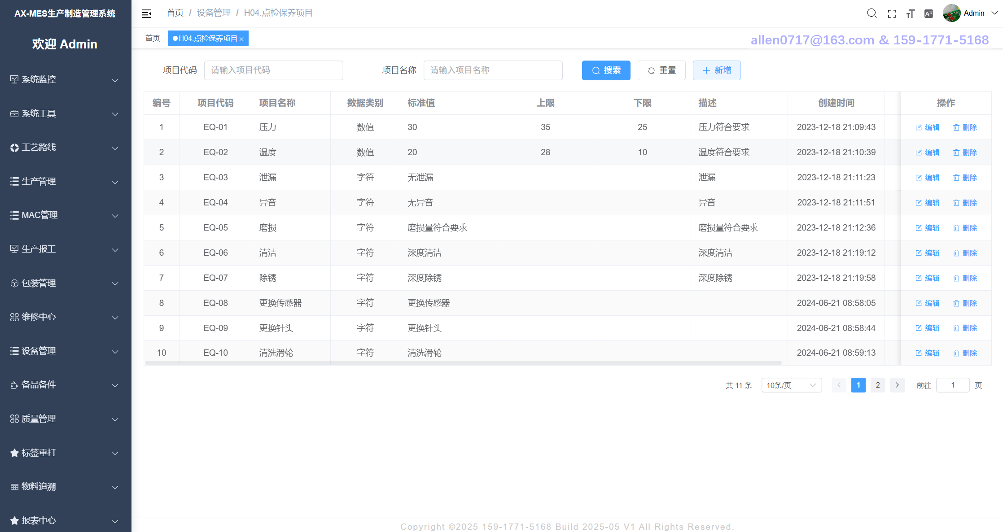Click the 新增 add button
Viewport: 1003px width, 532px height.
(716, 70)
